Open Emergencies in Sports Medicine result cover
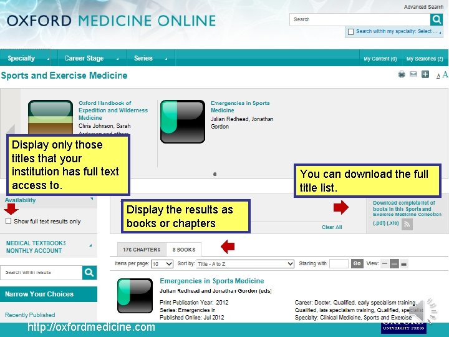Screen dimensions: 449x337 [135, 295]
